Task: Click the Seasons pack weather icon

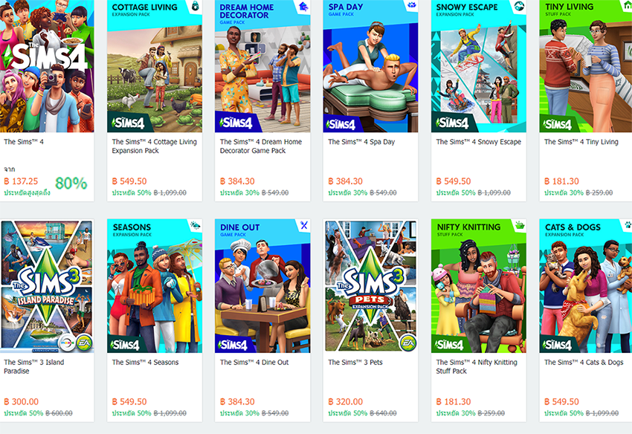Action: 195,225
